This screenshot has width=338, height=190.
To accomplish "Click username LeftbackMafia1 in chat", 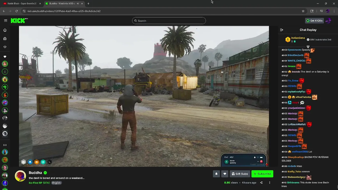I will point(297,124).
